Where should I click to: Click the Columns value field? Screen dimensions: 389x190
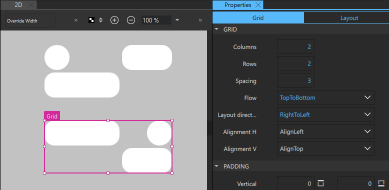295,46
